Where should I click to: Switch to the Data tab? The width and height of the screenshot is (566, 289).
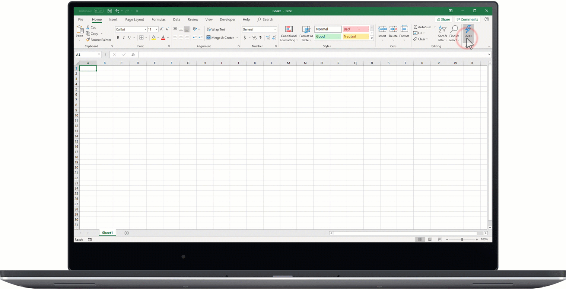click(177, 19)
